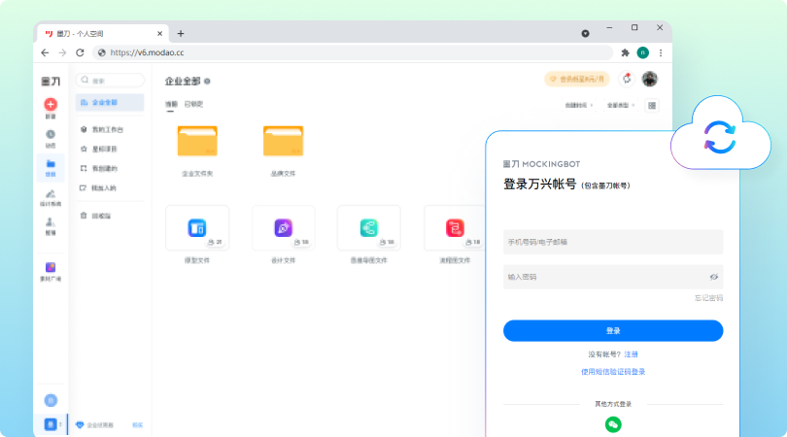Open the red 流程图文件 icon
The height and width of the screenshot is (437, 787).
tap(454, 228)
